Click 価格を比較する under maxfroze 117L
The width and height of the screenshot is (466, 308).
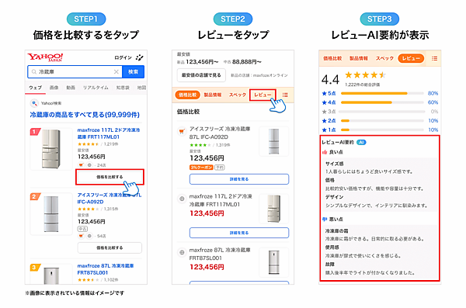point(110,177)
